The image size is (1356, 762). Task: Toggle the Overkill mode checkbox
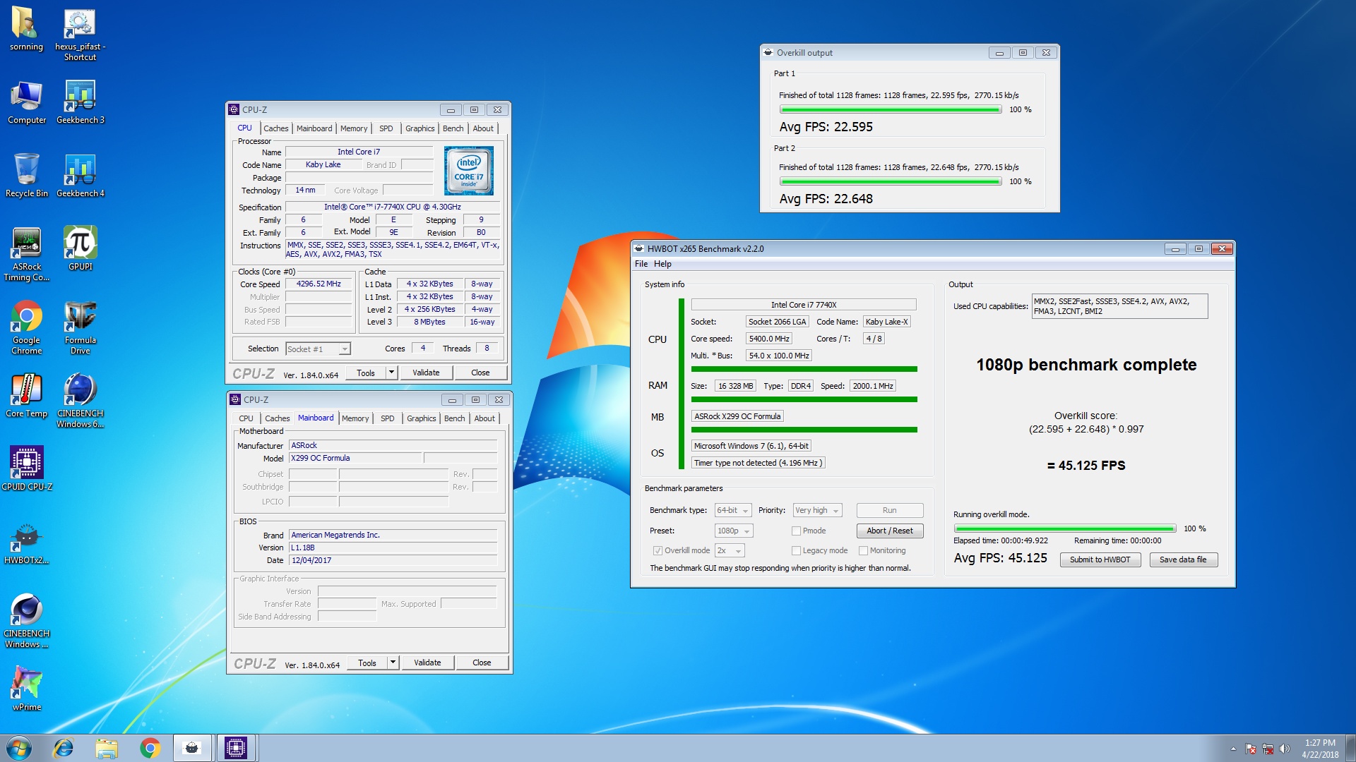pos(658,550)
